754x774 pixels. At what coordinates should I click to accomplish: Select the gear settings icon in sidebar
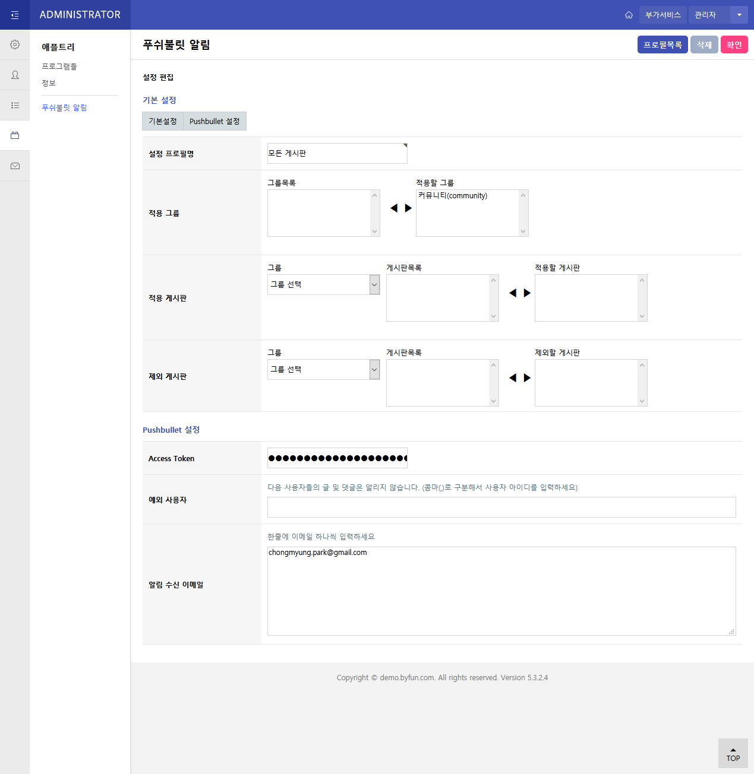click(x=14, y=44)
